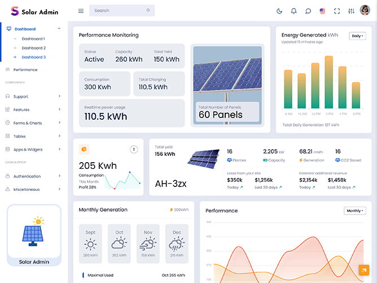Screen dimensions: 377x283
Task: Collapse sidebar with hamburger menu
Action: click(81, 11)
